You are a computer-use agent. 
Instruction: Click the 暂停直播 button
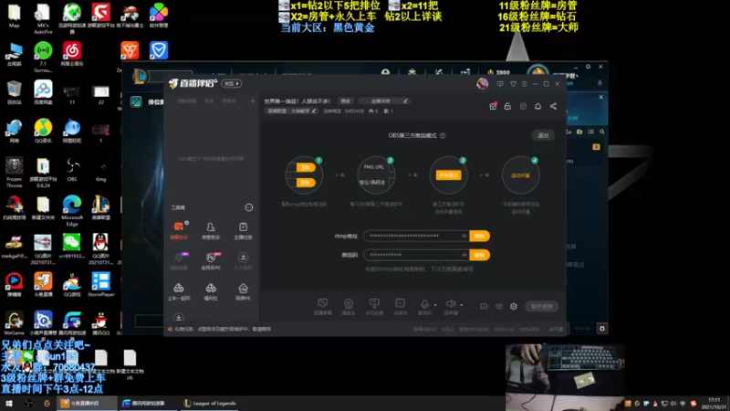pos(541,306)
